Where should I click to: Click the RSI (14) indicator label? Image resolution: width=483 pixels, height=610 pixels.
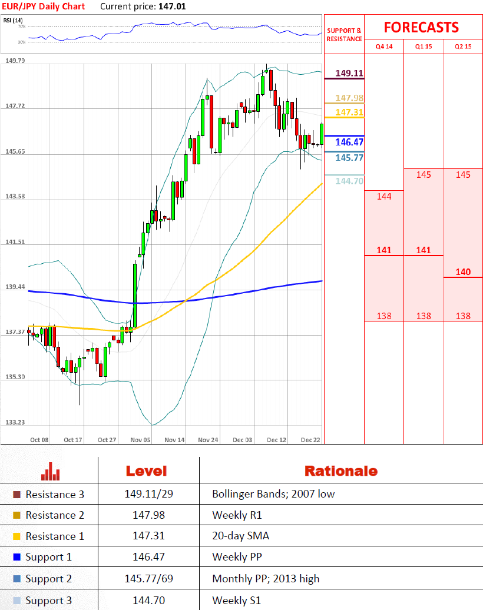[x=13, y=20]
